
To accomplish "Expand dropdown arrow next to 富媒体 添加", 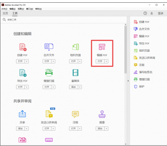I will [x=80, y=87].
